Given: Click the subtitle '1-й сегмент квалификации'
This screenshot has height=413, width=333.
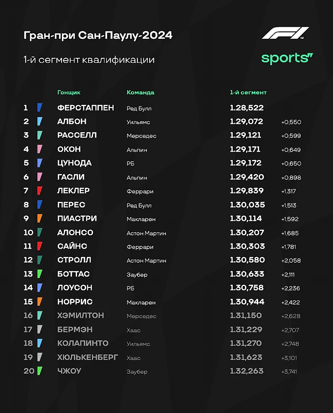Looking at the screenshot, I should coord(89,60).
